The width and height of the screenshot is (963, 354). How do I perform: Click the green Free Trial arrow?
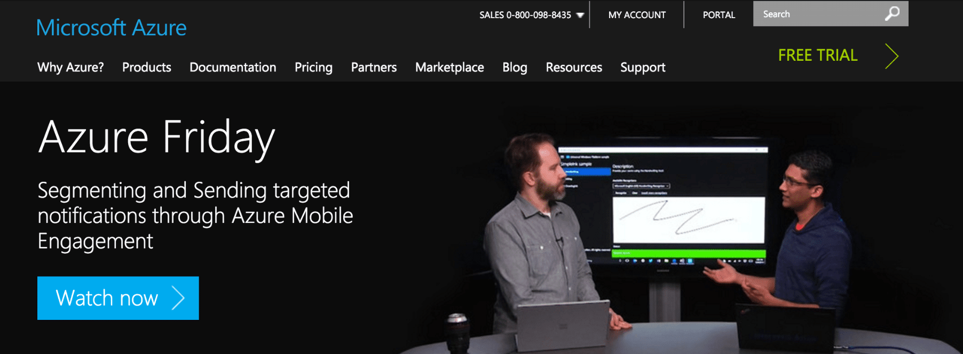pos(892,56)
